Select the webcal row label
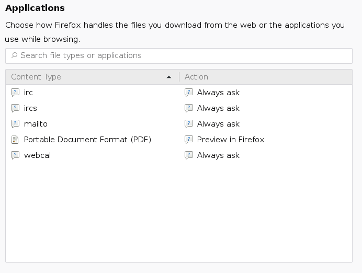Screen dimensions: 362x273 pyautogui.click(x=37, y=155)
